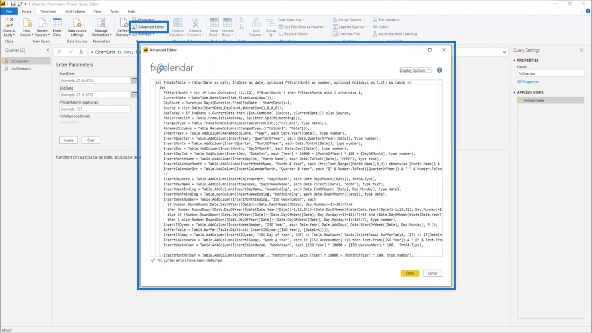The image size is (592, 333).
Task: Open Advanced Editor from ribbon
Action: 149,27
